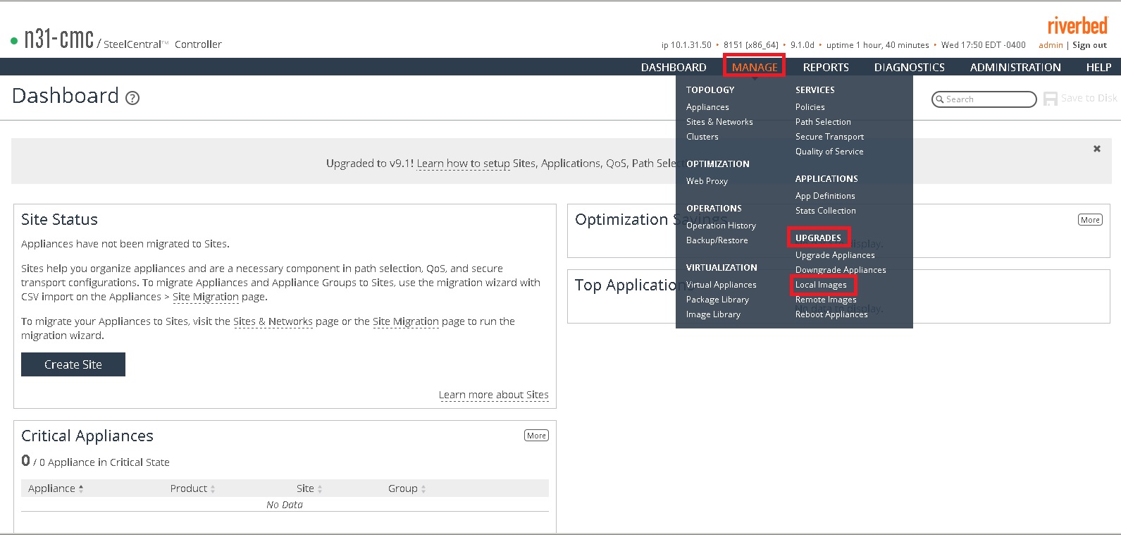Sort the table by Appliance column
The width and height of the screenshot is (1121, 535).
tap(56, 488)
